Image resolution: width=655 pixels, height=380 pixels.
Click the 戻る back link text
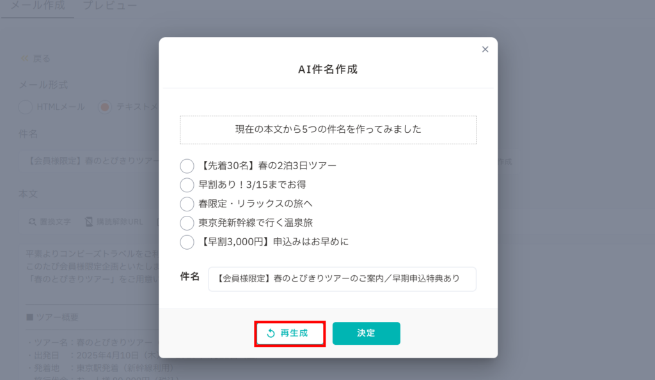[x=42, y=59]
